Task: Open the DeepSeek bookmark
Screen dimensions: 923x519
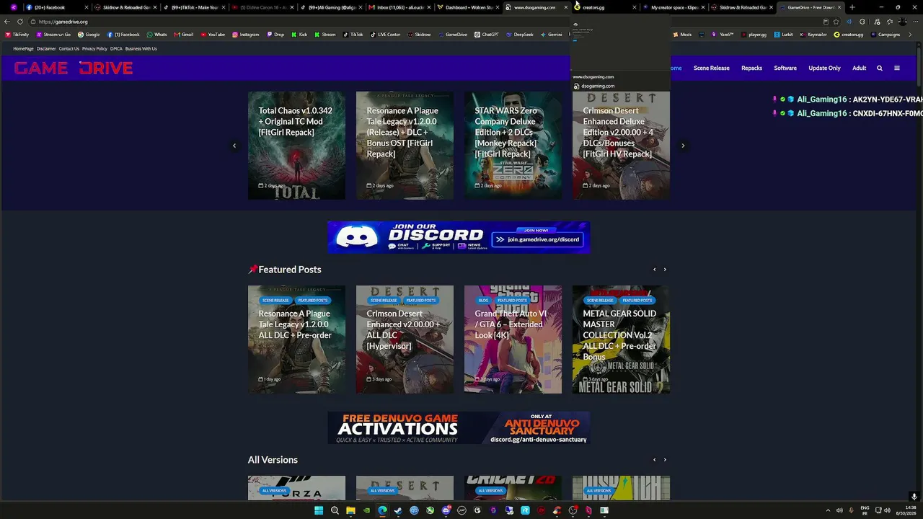Action: coord(519,35)
